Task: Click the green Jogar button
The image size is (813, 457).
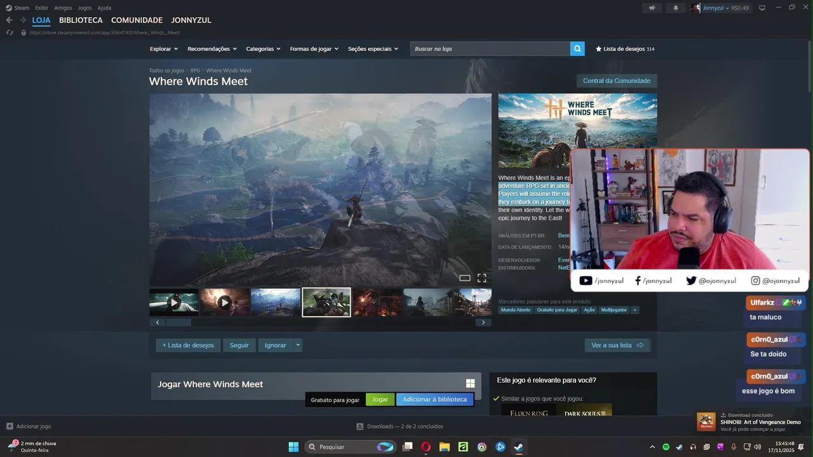Action: (380, 400)
